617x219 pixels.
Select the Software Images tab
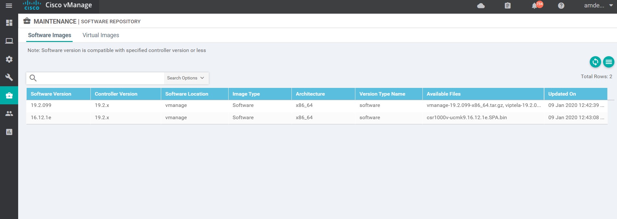[x=49, y=35]
